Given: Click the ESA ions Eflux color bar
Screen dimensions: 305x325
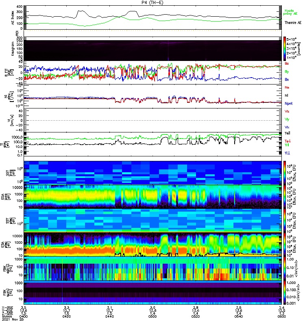Looking at the screenshot, I should click(x=285, y=197).
